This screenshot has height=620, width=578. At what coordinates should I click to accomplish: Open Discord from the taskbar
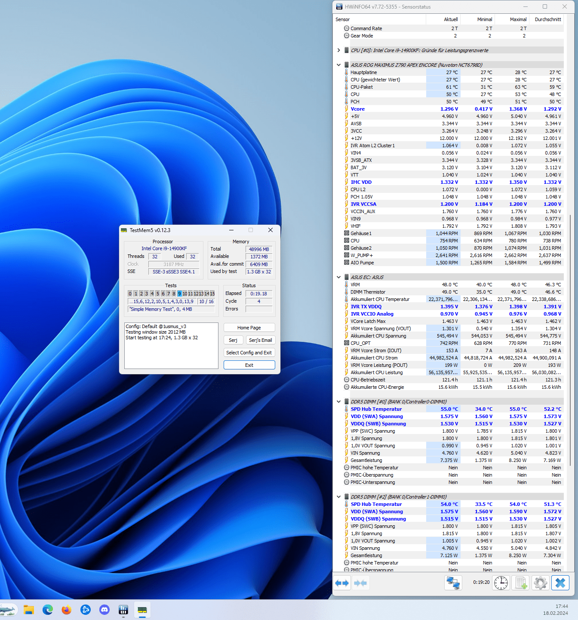[x=105, y=610]
